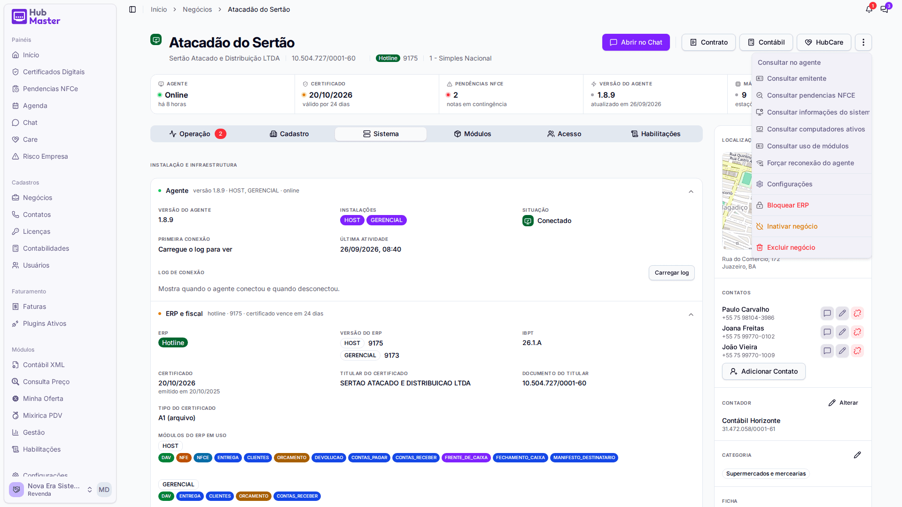Click Alterar next to Contador
This screenshot has height=507, width=902.
(843, 403)
